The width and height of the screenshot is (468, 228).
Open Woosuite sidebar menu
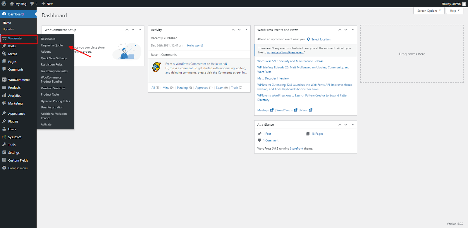click(x=19, y=39)
